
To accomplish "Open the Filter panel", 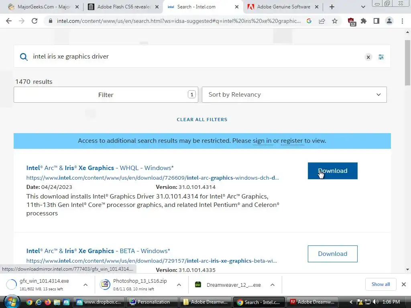I will pos(106,95).
